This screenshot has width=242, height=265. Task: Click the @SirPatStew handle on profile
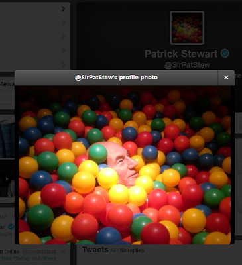[187, 65]
